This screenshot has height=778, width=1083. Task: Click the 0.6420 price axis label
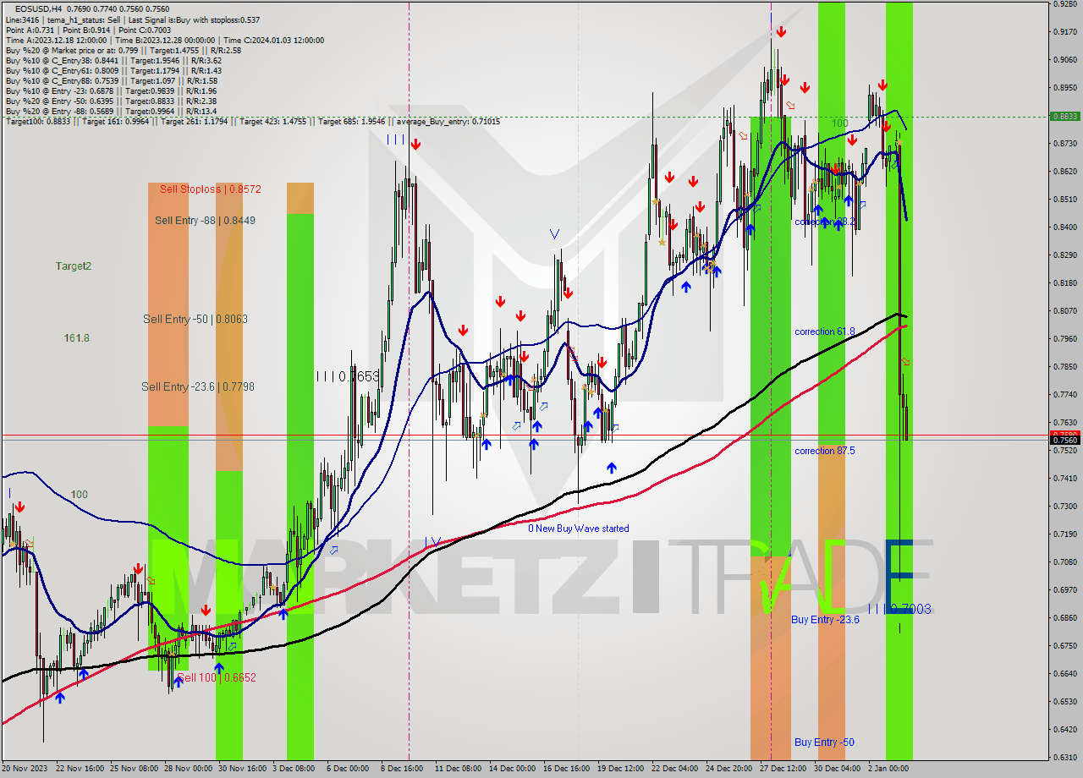[1064, 729]
